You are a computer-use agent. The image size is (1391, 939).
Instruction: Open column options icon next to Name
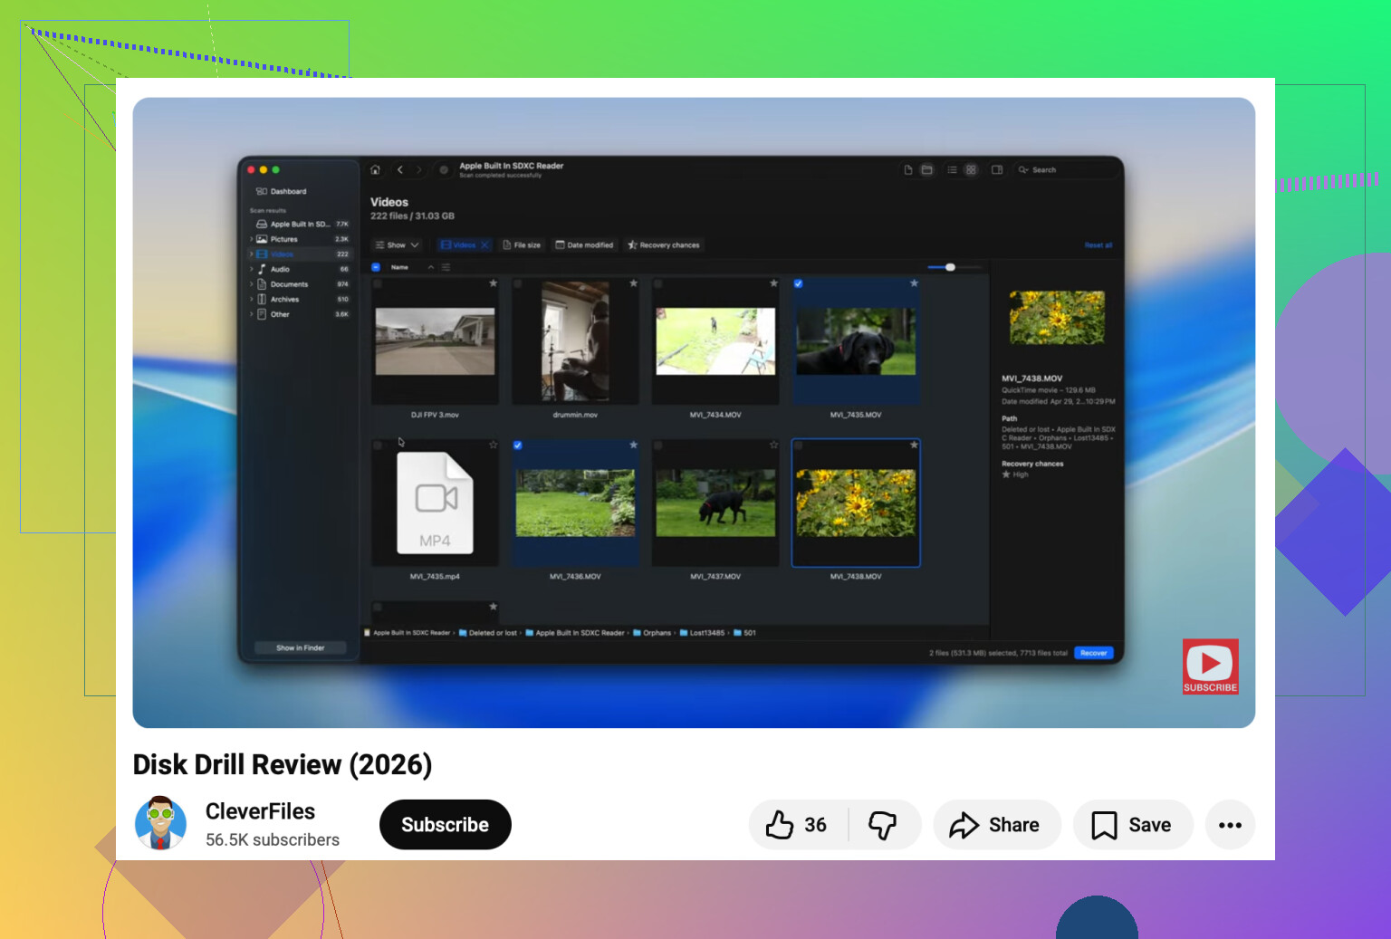(446, 267)
